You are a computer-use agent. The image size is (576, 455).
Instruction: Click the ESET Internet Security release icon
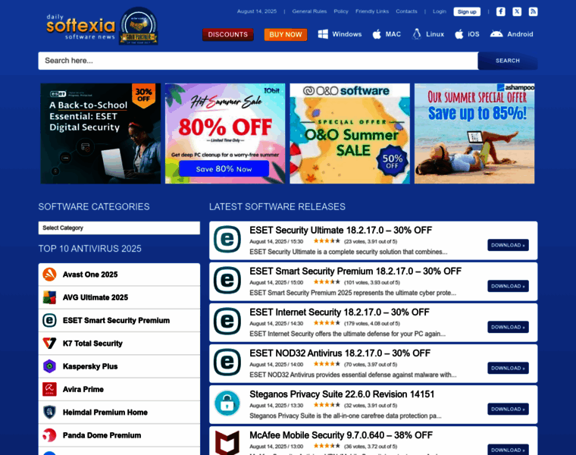coord(227,322)
